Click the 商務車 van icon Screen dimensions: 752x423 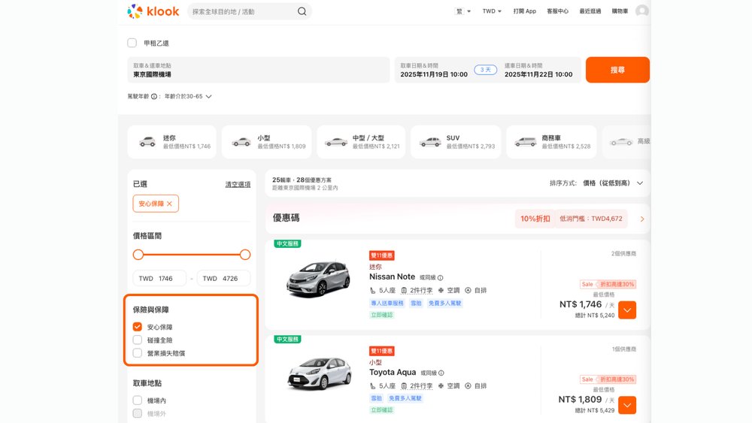click(x=525, y=142)
